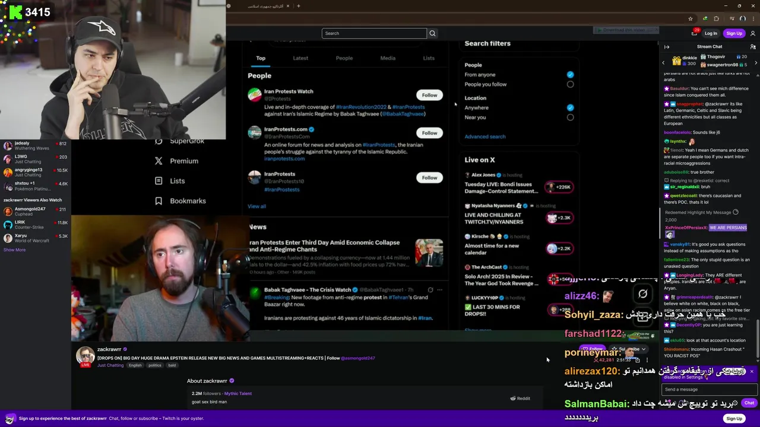Select People you follow radio option
The width and height of the screenshot is (760, 427).
coord(570,84)
